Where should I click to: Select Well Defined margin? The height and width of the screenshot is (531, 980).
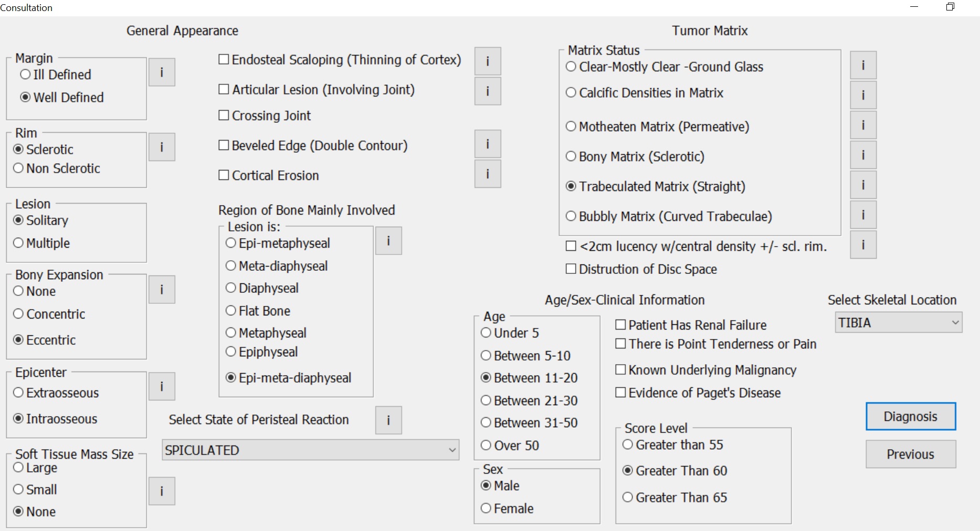62,97
